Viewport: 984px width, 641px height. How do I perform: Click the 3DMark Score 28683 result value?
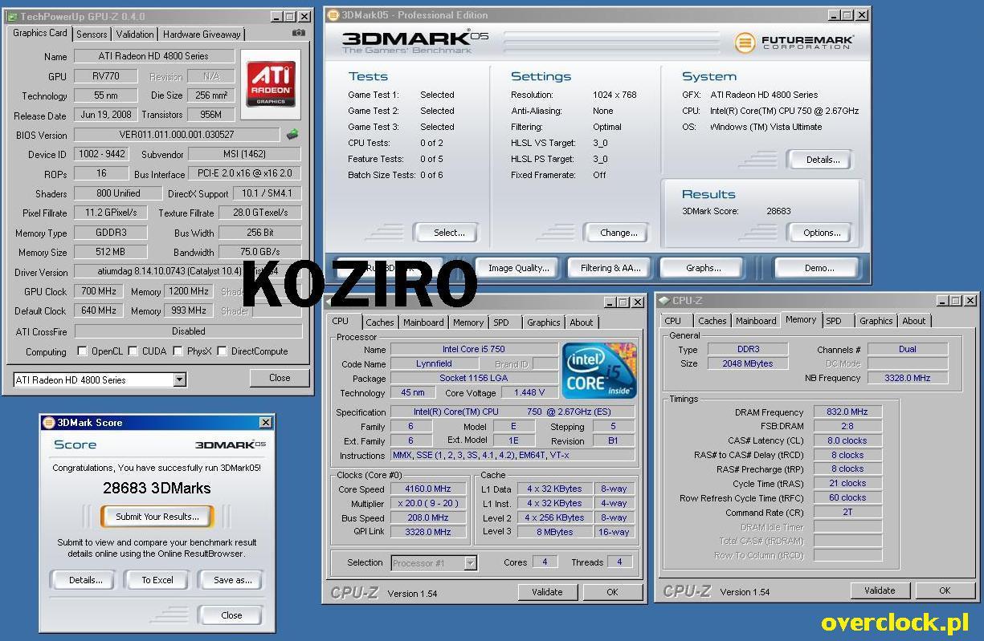(778, 212)
